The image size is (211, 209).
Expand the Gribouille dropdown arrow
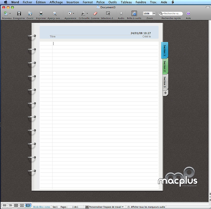point(87,13)
